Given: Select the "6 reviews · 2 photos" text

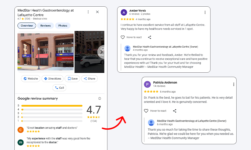Looking at the screenshot, I should coord(140,14).
